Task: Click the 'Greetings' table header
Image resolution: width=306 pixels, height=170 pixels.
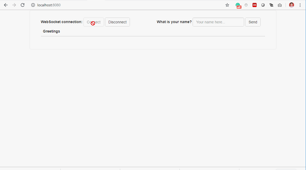Action: (51, 31)
